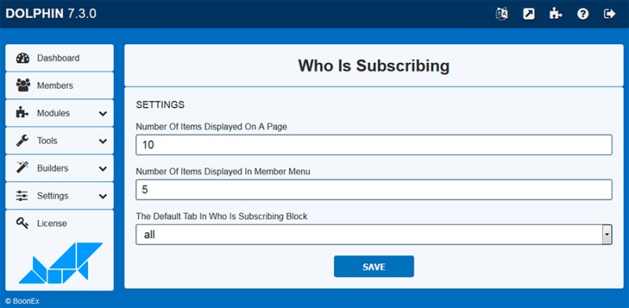Click the Modules puzzle icon in sidebar
Image resolution: width=629 pixels, height=308 pixels.
pos(22,113)
